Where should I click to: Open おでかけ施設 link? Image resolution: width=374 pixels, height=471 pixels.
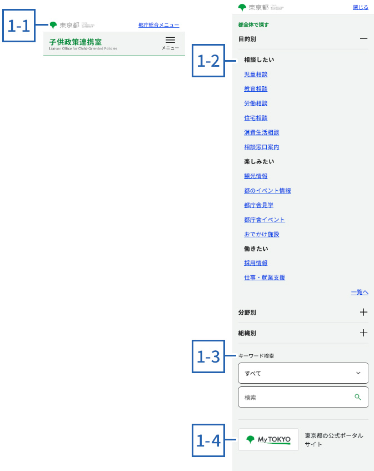(x=261, y=234)
